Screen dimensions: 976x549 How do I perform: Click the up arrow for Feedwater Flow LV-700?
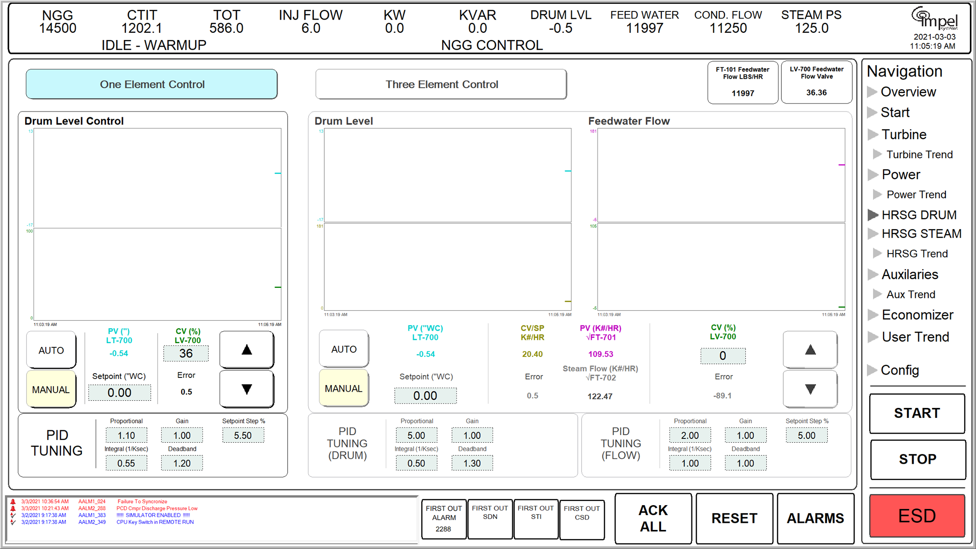click(810, 350)
